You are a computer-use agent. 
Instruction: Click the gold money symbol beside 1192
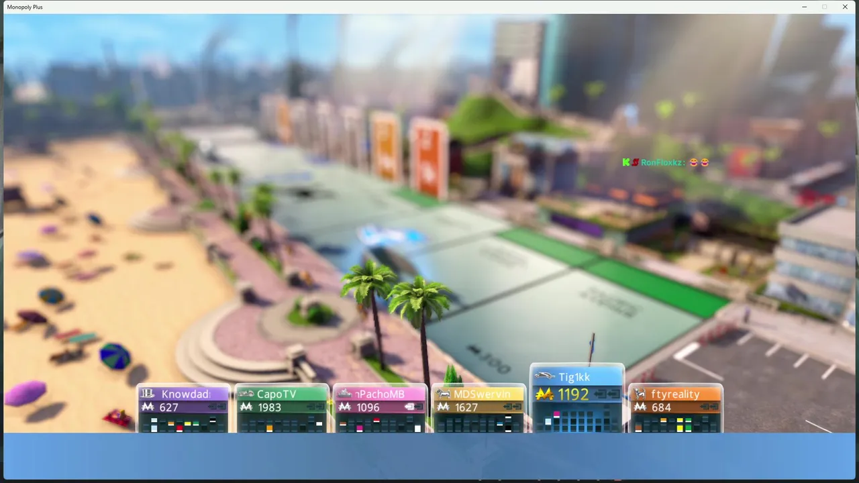(x=544, y=394)
